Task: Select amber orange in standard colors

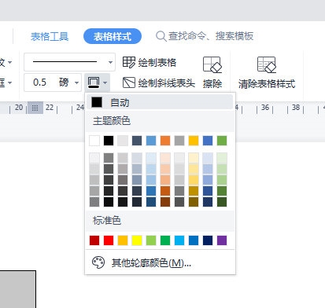Action: click(x=123, y=240)
